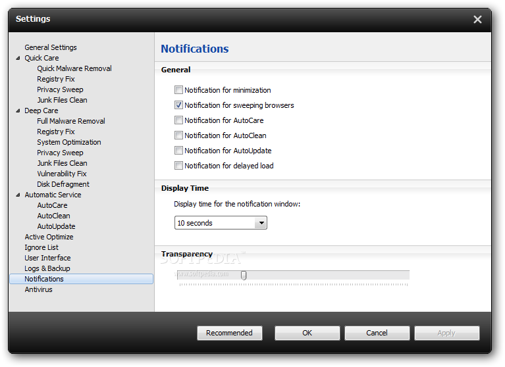505x367 pixels.
Task: Check Notification for delayed load
Action: [178, 165]
